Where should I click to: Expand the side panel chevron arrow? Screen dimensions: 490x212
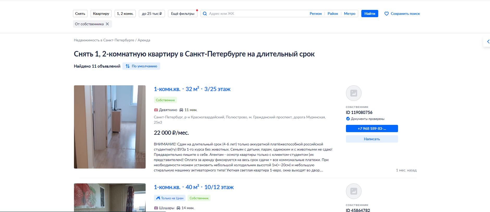click(x=488, y=42)
